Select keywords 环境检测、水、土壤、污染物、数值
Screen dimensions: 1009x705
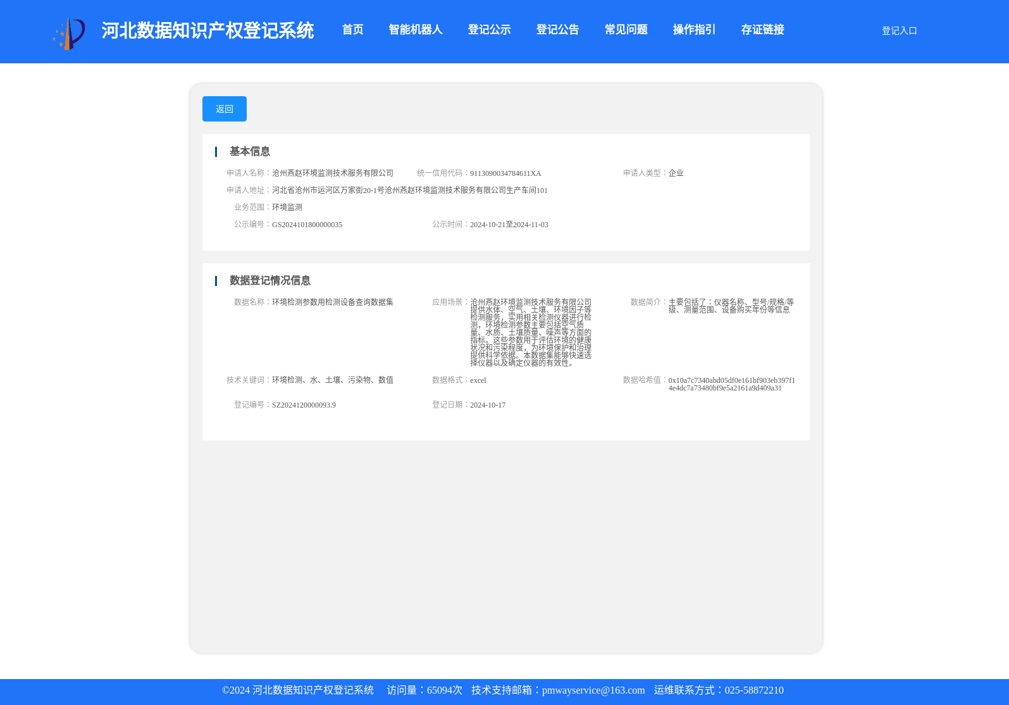pyautogui.click(x=333, y=380)
